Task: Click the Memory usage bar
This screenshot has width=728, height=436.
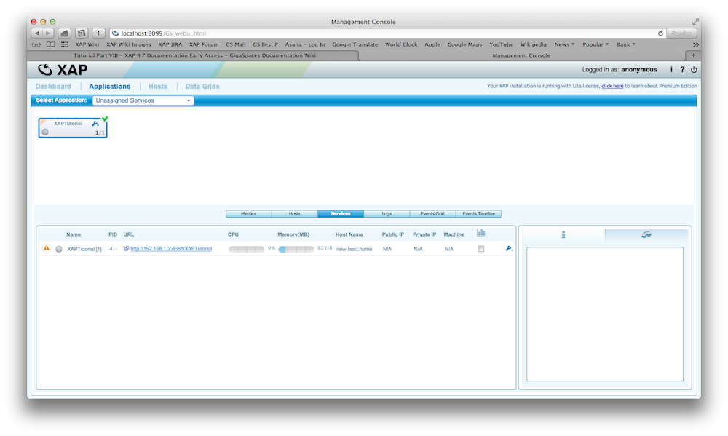Action: pos(296,250)
